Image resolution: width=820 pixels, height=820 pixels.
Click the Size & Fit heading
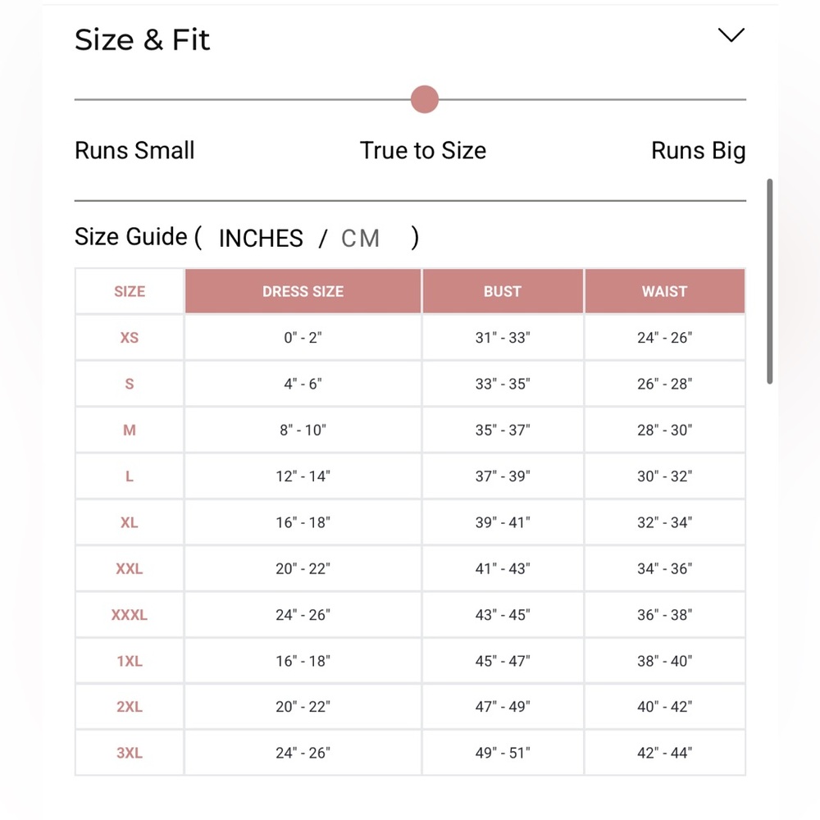coord(142,39)
